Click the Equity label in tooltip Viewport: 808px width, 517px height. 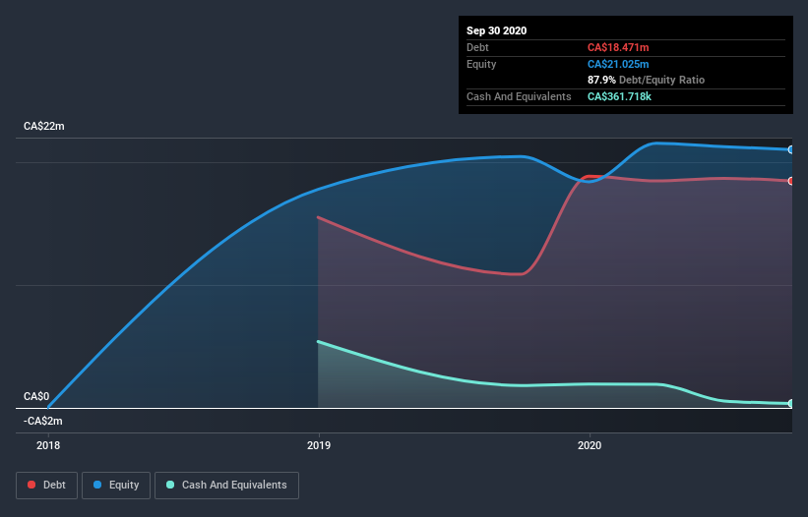481,64
